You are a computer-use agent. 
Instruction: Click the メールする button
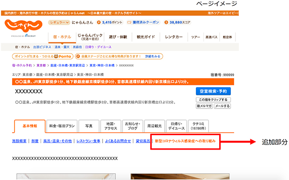click(222, 106)
